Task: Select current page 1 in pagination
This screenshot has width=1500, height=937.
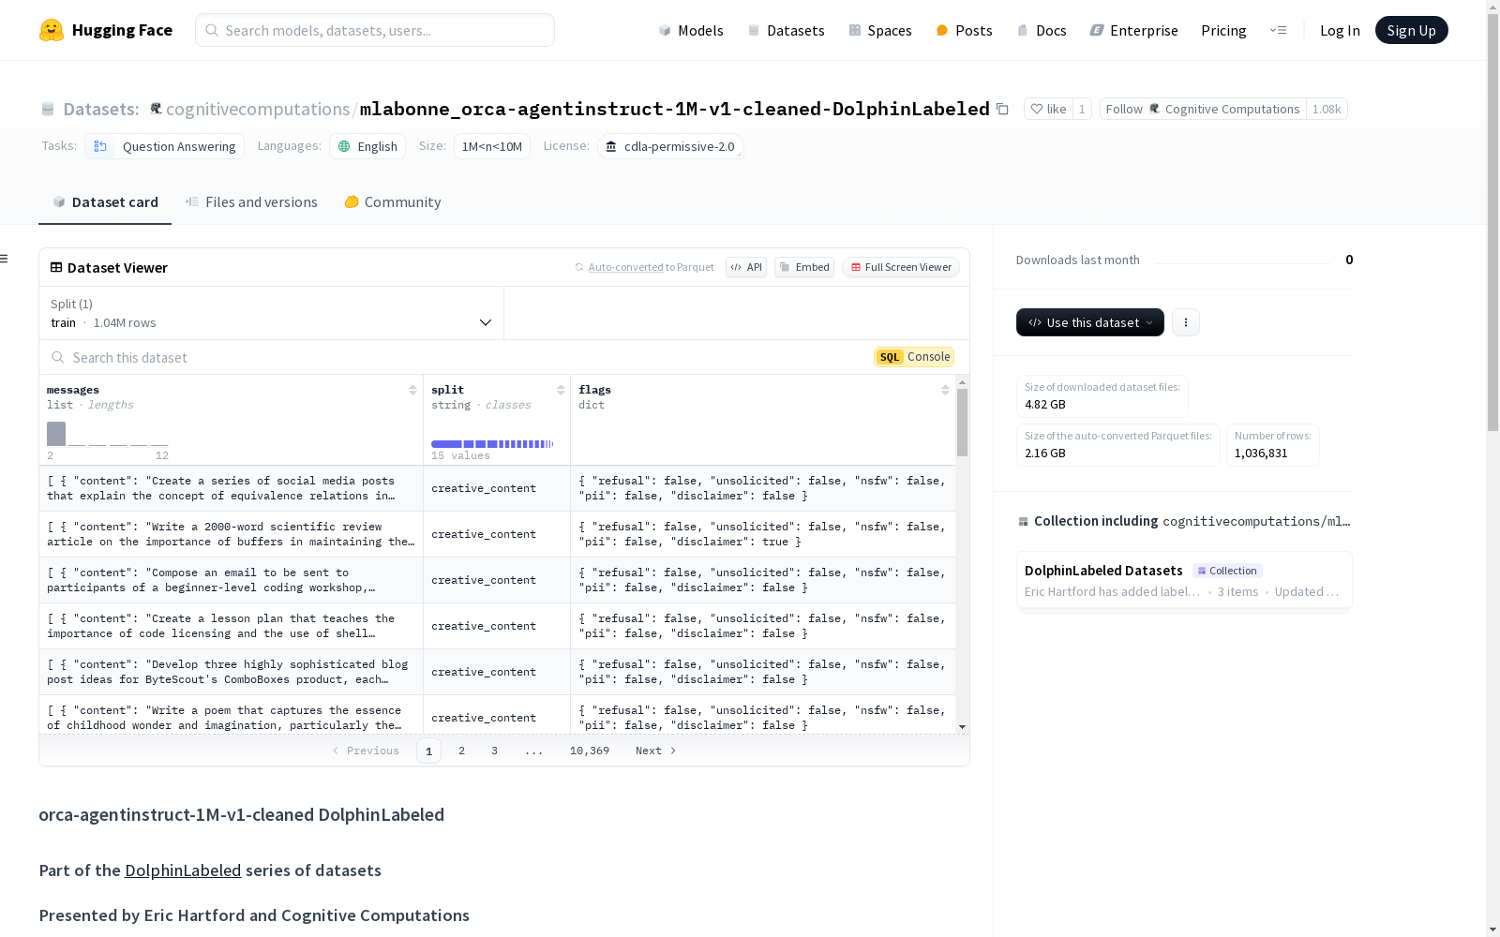Action: [x=428, y=751]
